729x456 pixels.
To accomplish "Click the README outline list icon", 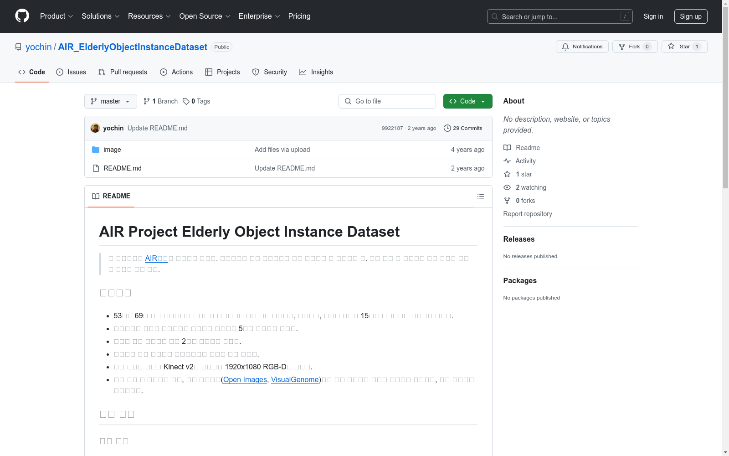I will (x=481, y=197).
